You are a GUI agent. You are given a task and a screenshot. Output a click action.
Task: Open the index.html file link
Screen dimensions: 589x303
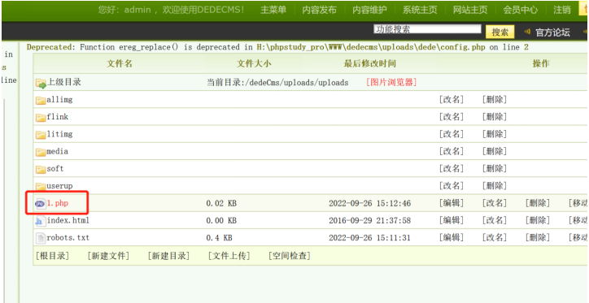[68, 220]
